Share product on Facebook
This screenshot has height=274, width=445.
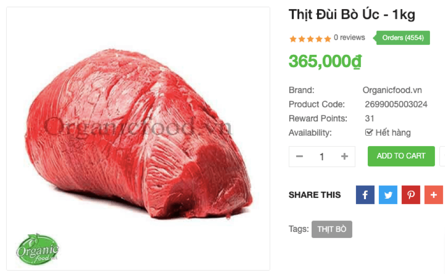point(365,195)
